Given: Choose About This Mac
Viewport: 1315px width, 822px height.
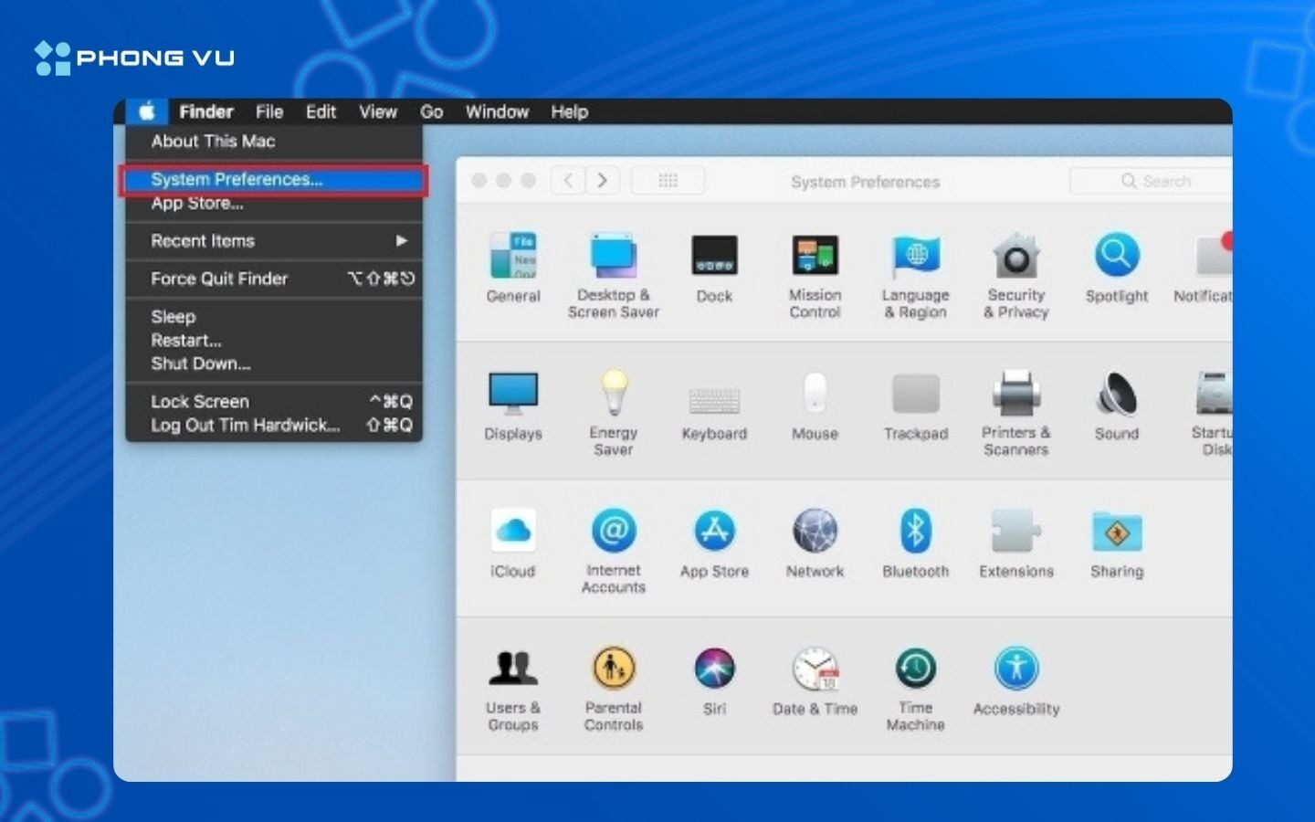Looking at the screenshot, I should [x=274, y=142].
